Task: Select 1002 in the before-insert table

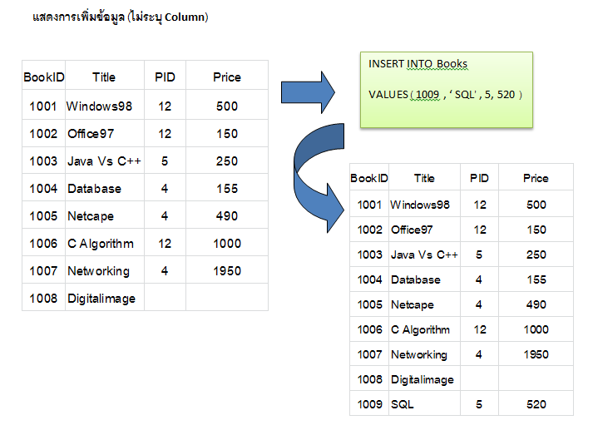Action: tap(43, 134)
